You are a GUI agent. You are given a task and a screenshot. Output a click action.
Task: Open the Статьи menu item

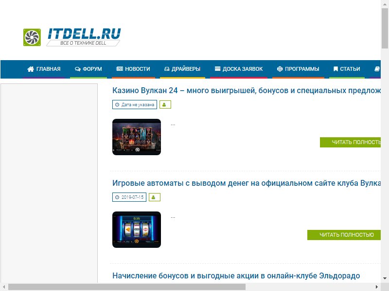click(x=347, y=69)
